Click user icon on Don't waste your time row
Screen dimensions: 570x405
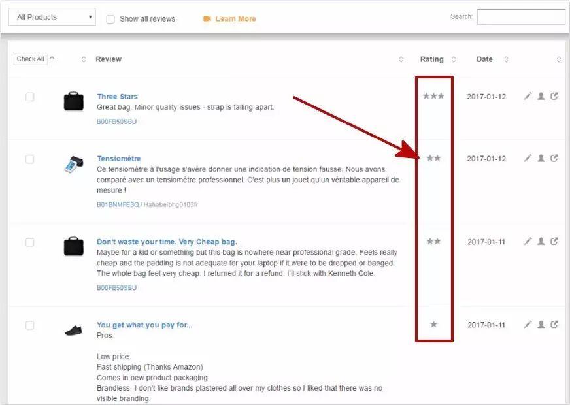[x=541, y=242]
